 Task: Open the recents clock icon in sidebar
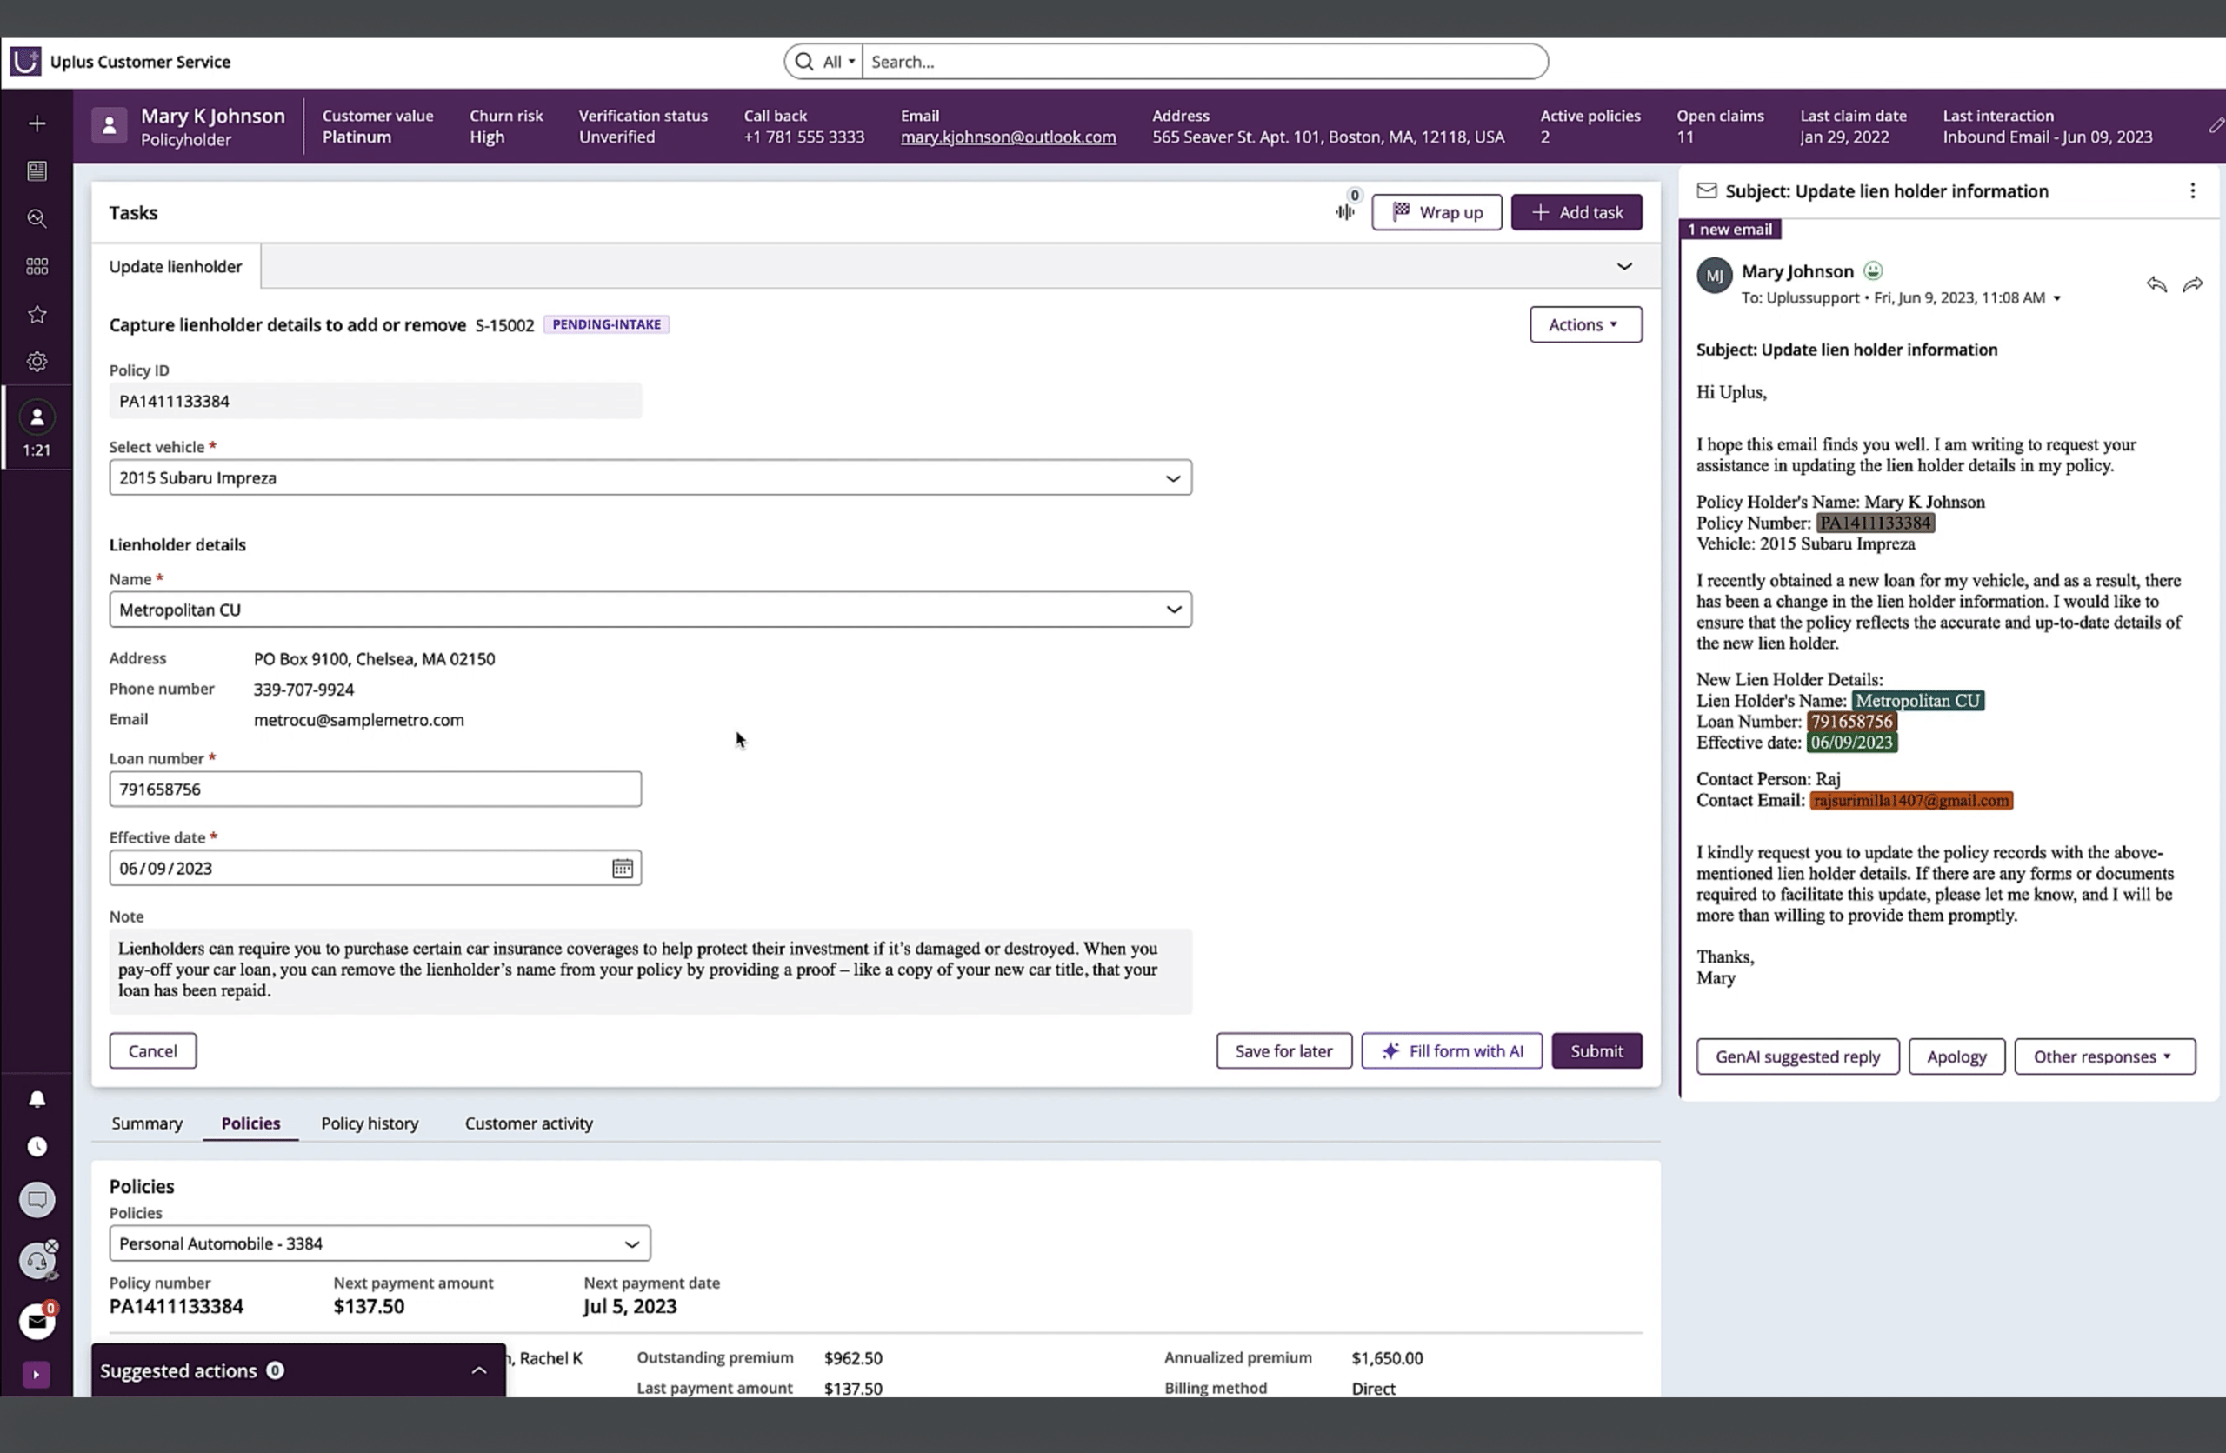click(x=37, y=1147)
